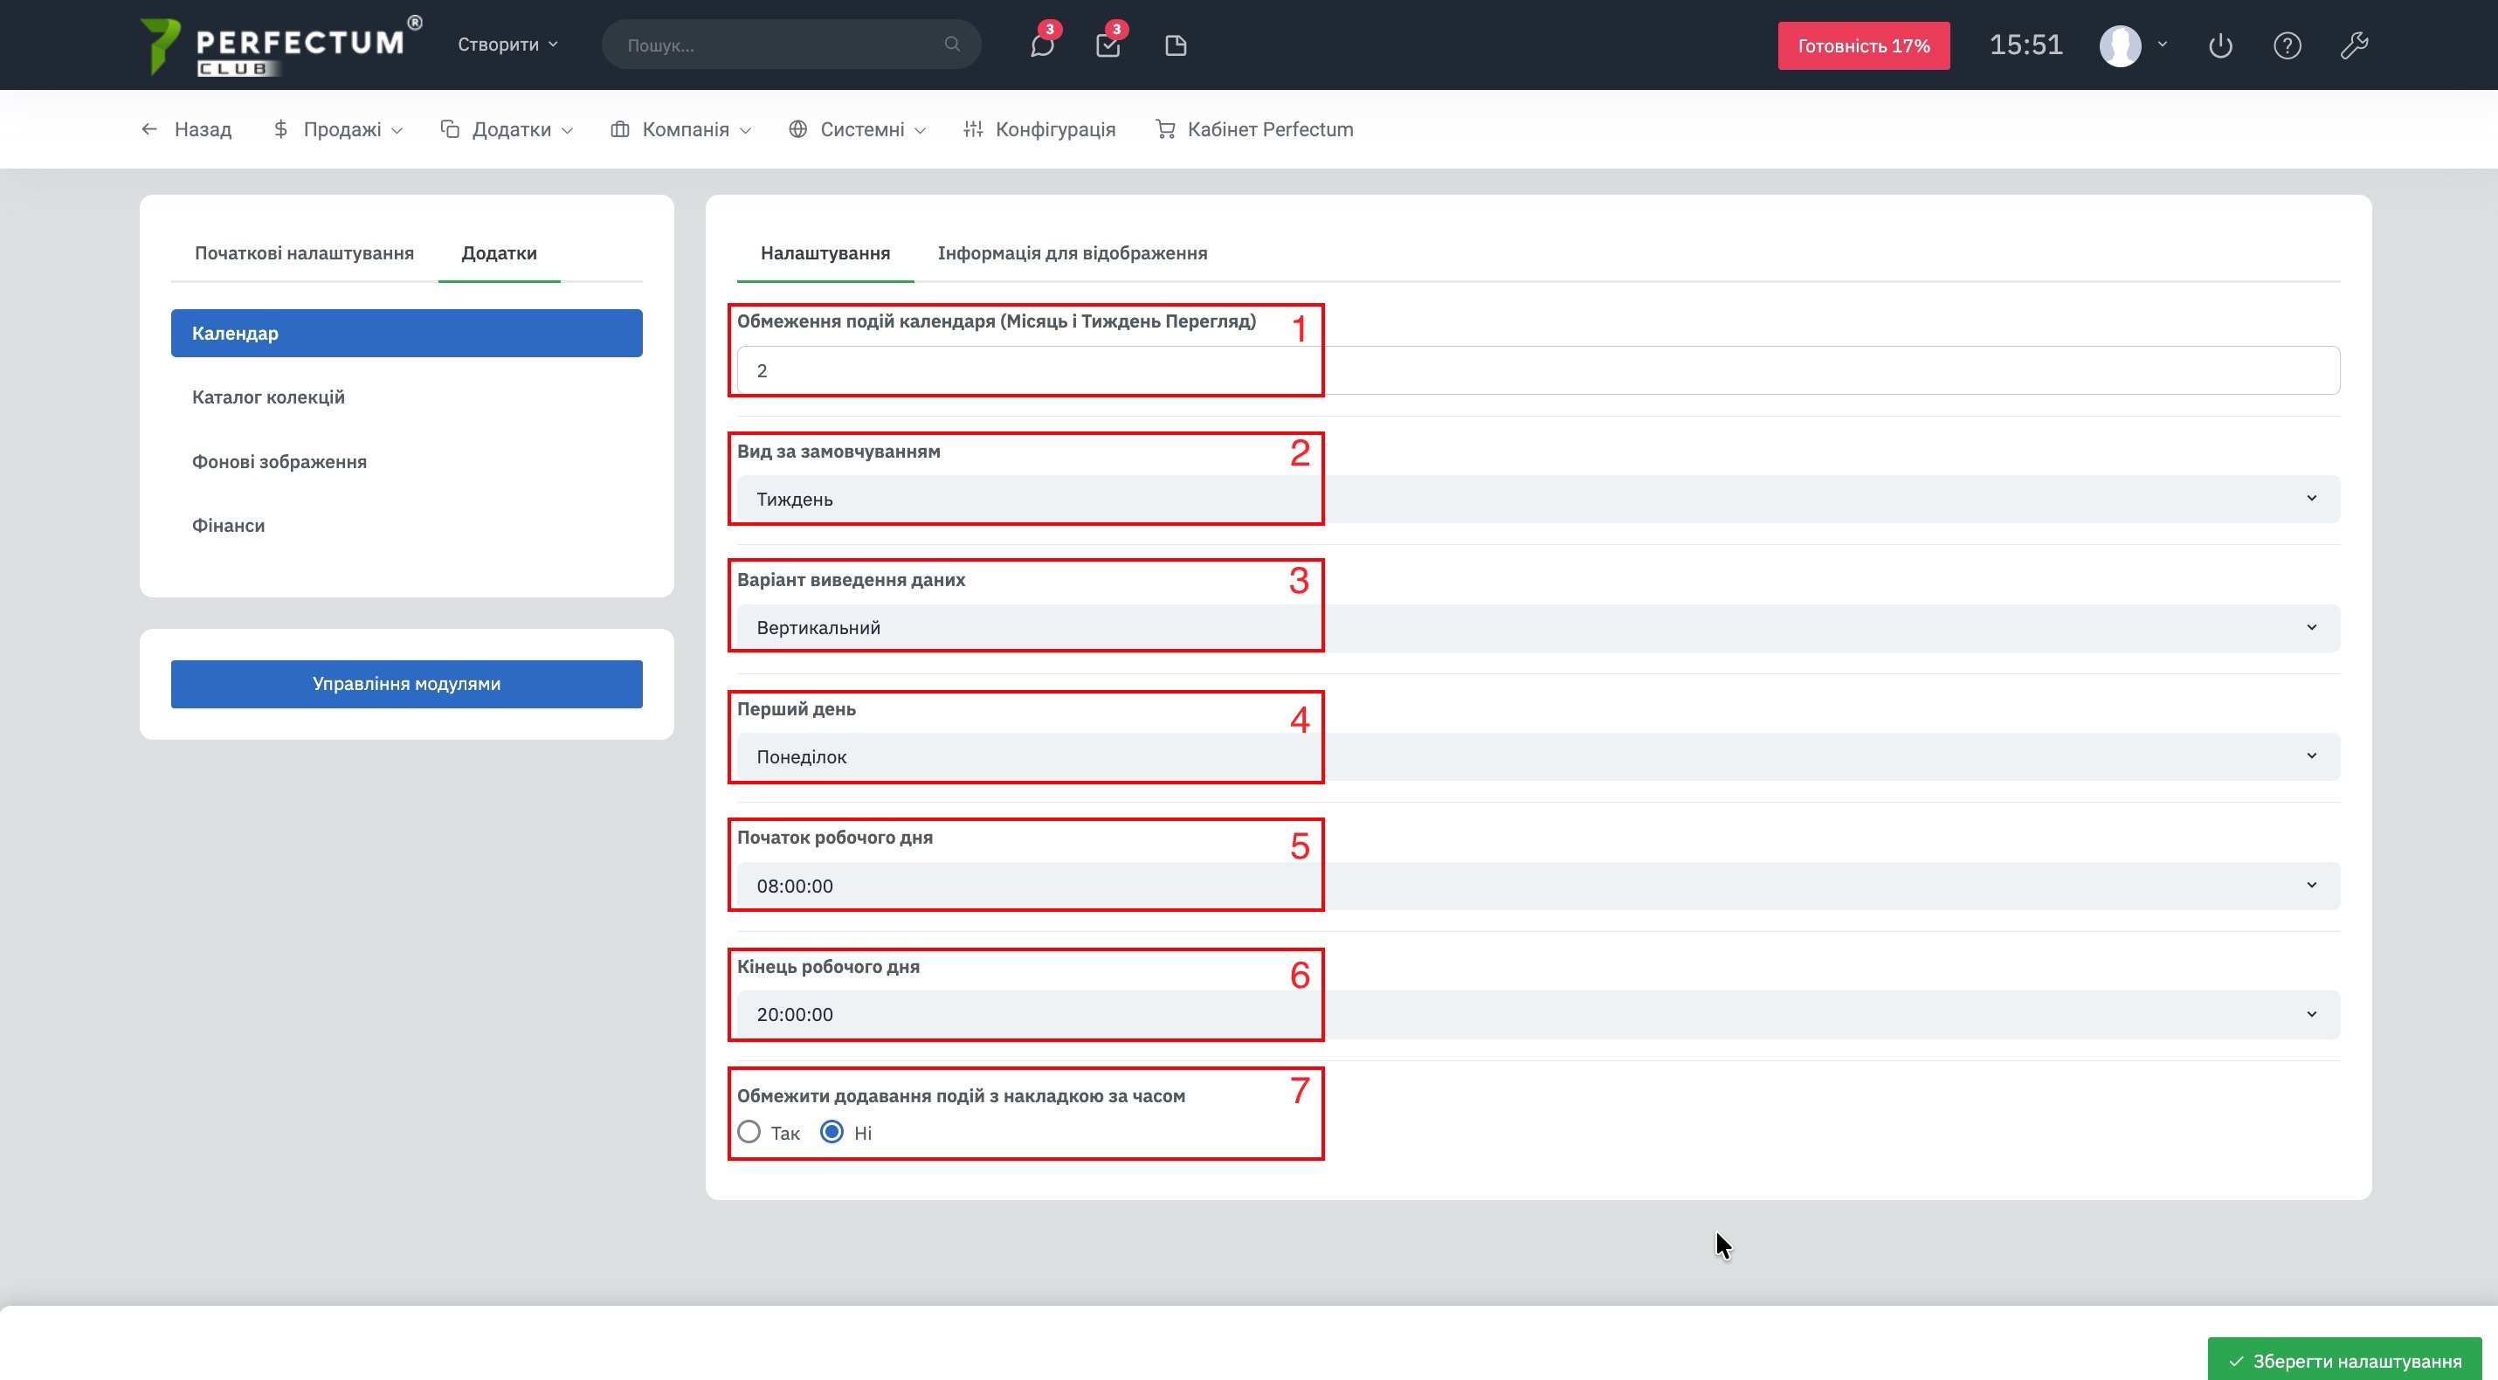Click the calendar event limit input field
The image size is (2498, 1380).
1537,370
